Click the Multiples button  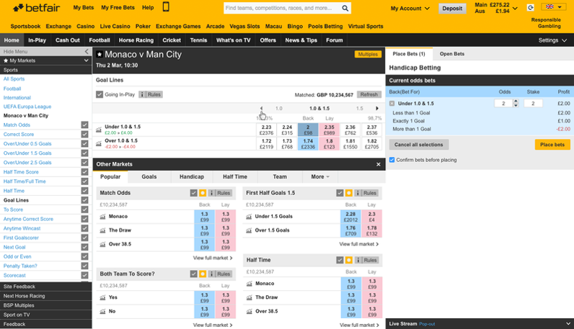click(368, 55)
